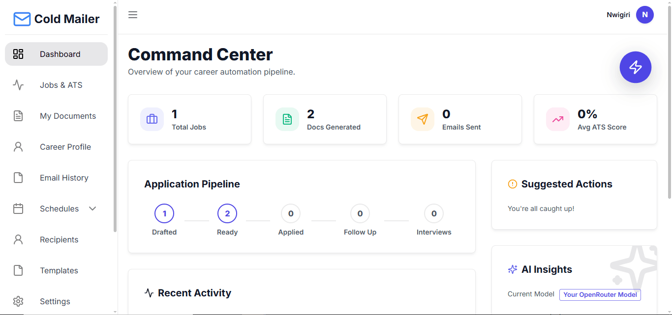Click the Suggested Actions heading text

click(567, 184)
